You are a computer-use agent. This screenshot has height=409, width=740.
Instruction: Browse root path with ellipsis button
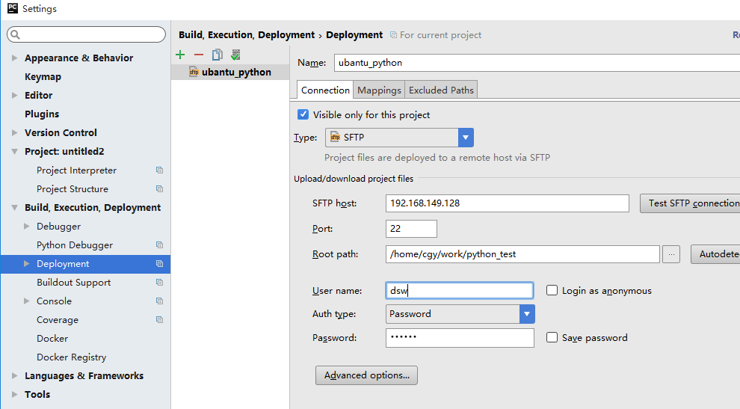click(671, 254)
